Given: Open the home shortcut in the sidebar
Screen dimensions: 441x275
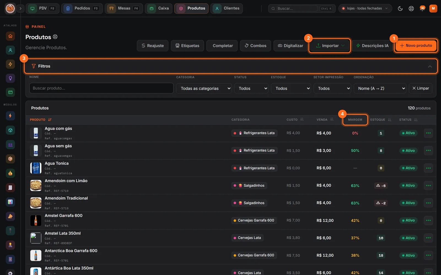Looking at the screenshot, I should point(10,36).
